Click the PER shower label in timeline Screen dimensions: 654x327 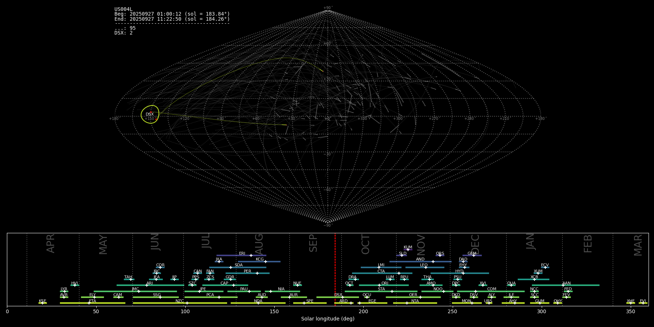point(247,271)
